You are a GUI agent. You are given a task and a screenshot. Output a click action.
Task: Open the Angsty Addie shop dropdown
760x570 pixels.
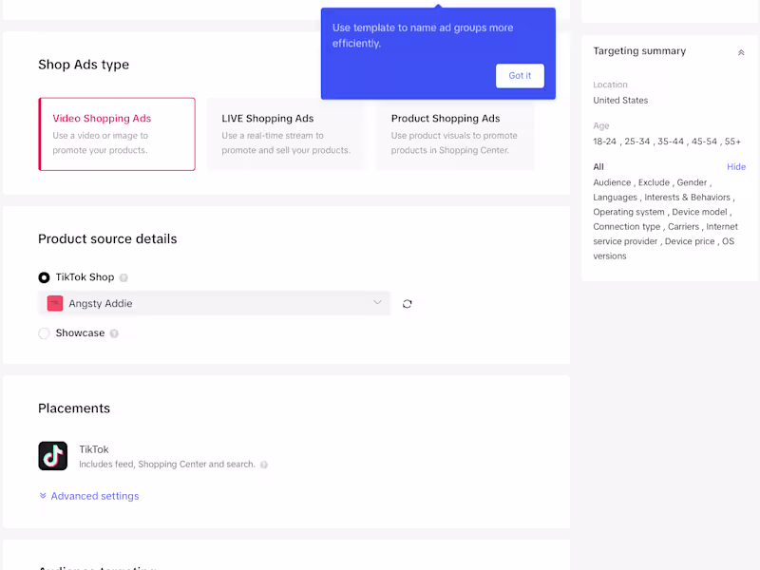point(214,304)
